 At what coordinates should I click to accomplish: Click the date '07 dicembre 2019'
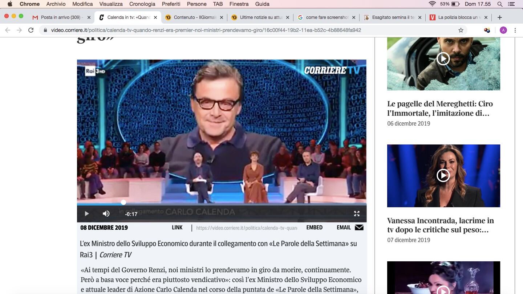(x=409, y=240)
